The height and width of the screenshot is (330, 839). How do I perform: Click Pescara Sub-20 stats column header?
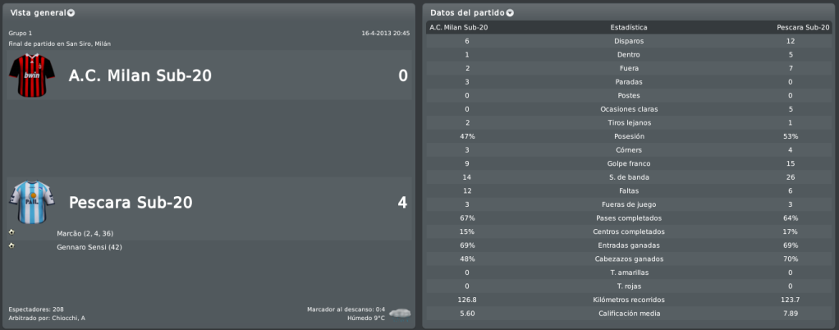pyautogui.click(x=803, y=27)
